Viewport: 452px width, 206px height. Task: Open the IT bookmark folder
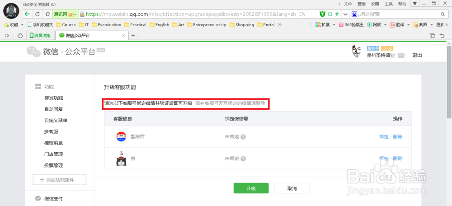tap(84, 25)
